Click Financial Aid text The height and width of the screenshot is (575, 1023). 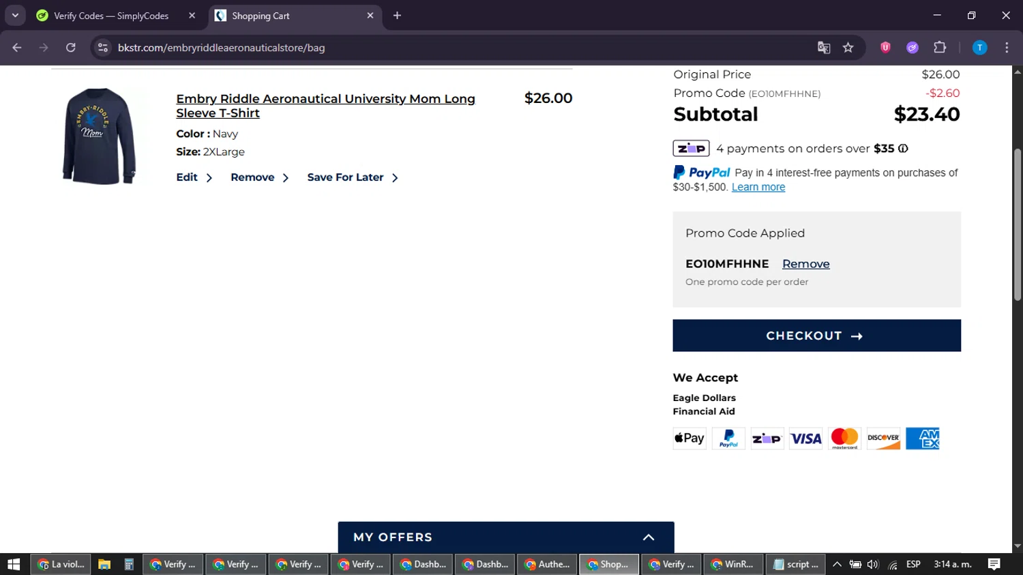tap(704, 411)
